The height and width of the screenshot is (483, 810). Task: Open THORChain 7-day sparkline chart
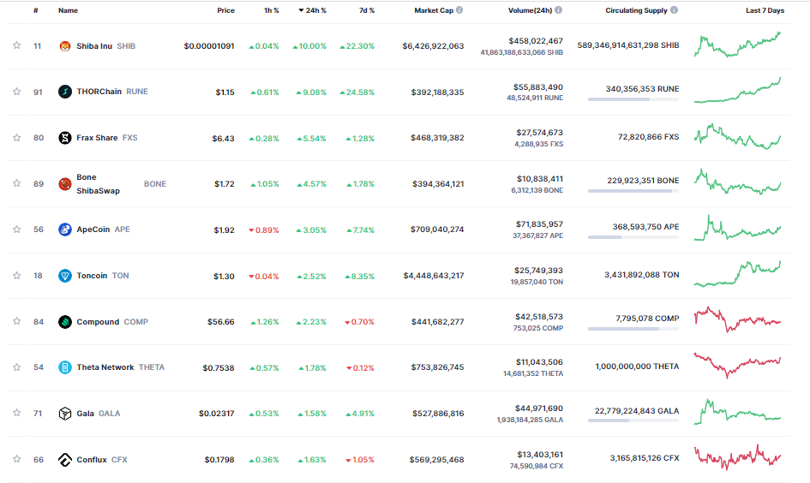click(x=738, y=90)
